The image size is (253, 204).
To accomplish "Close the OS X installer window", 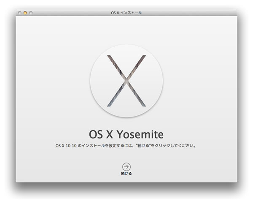I will click(20, 13).
